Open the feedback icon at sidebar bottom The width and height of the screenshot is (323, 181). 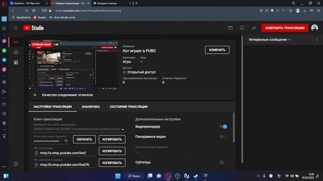coord(16,164)
